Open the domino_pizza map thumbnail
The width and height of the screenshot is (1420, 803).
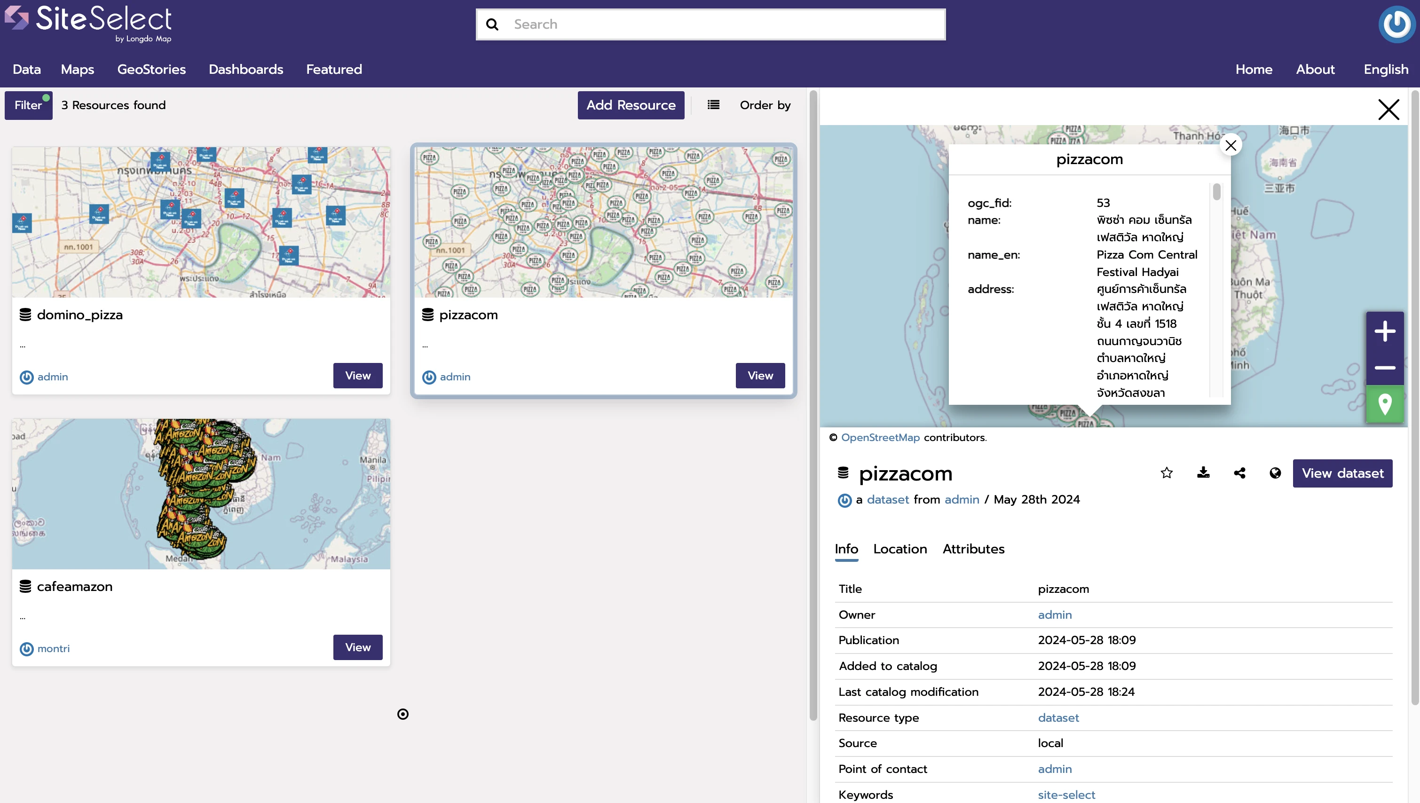(201, 222)
